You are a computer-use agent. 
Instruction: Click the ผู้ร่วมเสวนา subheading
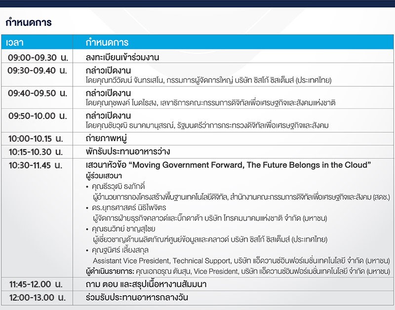104,175
